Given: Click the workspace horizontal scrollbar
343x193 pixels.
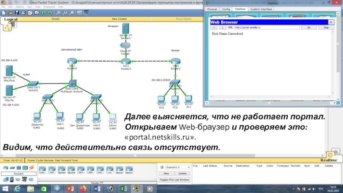Looking at the screenshot, I should click(x=135, y=156).
